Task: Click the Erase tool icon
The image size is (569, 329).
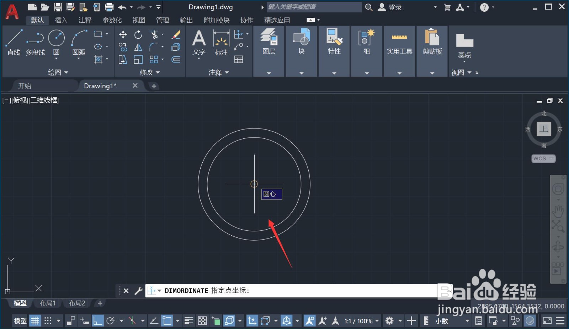Action: click(176, 34)
